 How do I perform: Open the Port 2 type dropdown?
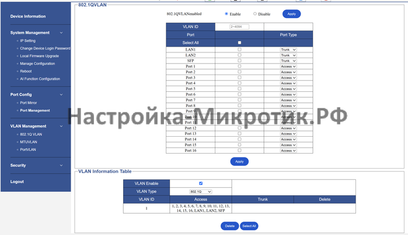click(x=288, y=72)
